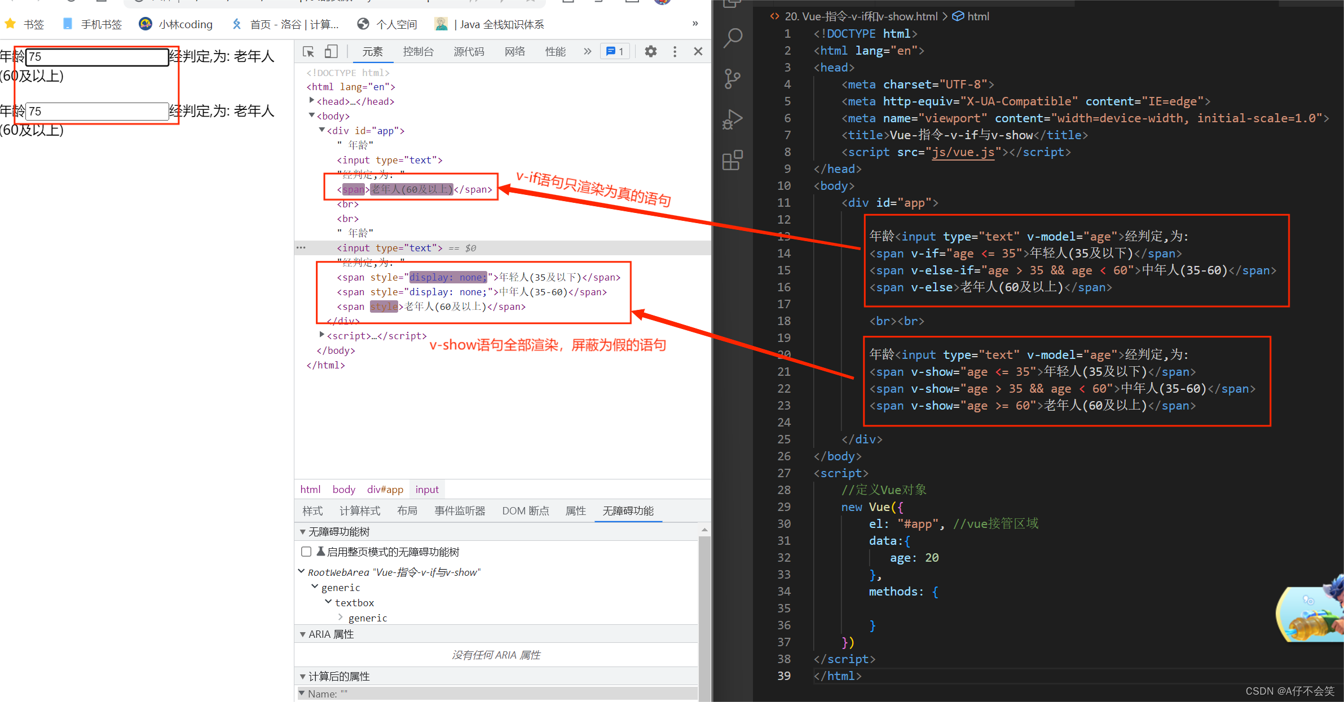Open Search in the VS Code activity bar
The image size is (1344, 702).
[x=733, y=37]
